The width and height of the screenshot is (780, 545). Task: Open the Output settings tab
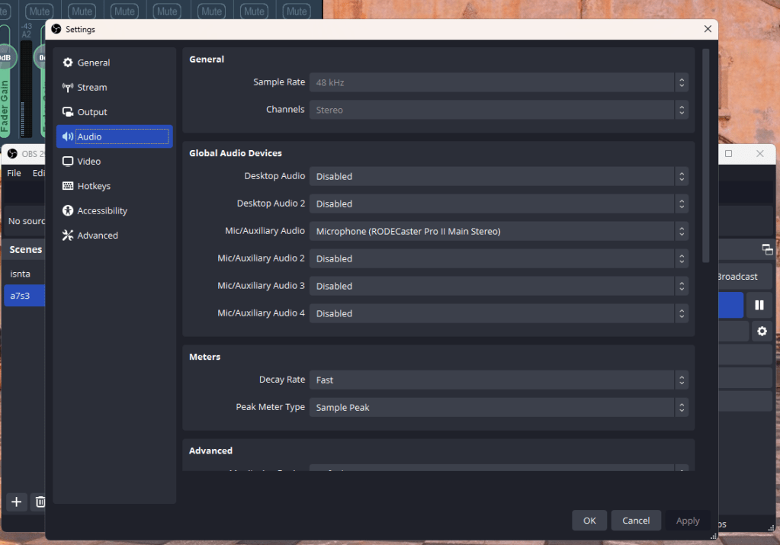(x=114, y=112)
